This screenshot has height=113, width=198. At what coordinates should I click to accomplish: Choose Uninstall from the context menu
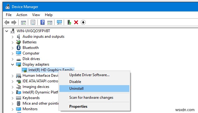coord(94,89)
